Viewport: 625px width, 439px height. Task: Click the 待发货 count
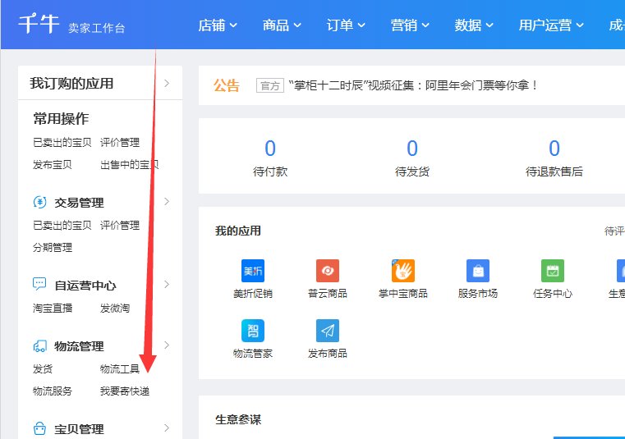click(x=412, y=148)
